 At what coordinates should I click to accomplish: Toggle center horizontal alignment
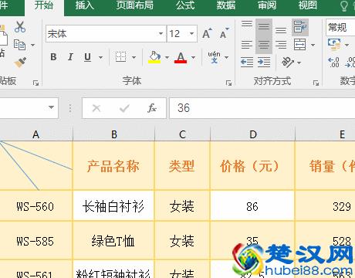tap(264, 45)
